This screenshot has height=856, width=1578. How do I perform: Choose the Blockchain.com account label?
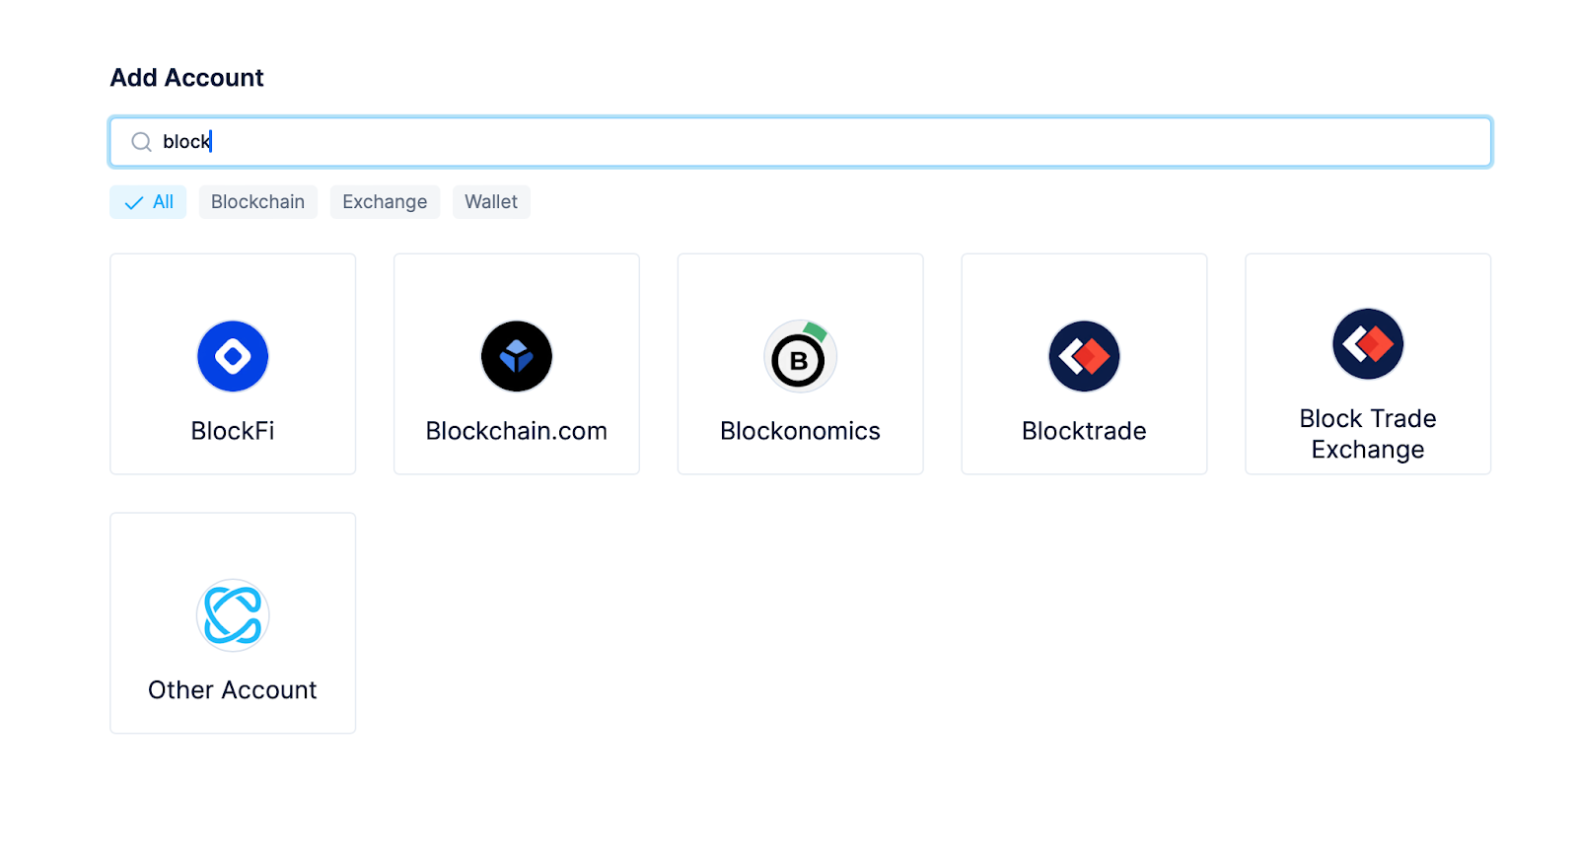click(517, 431)
